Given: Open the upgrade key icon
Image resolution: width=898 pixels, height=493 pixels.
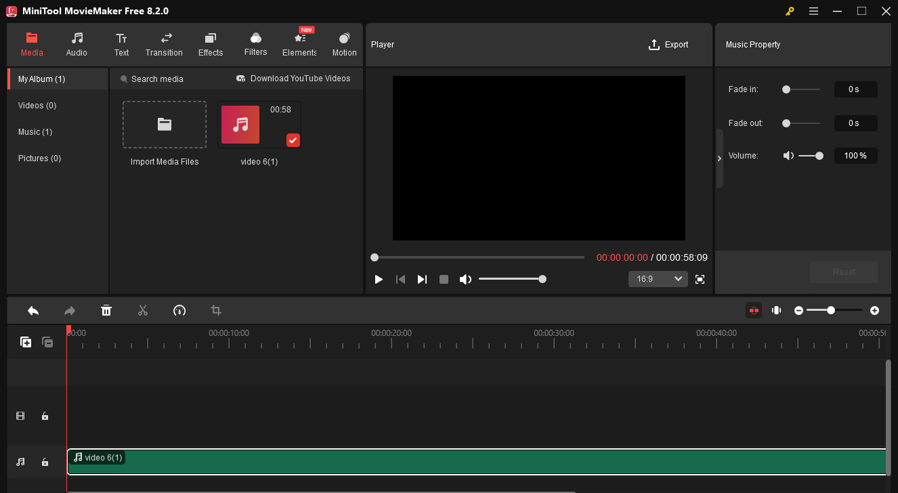Looking at the screenshot, I should click(790, 11).
